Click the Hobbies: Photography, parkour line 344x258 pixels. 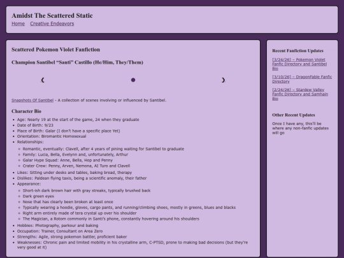click(58, 226)
